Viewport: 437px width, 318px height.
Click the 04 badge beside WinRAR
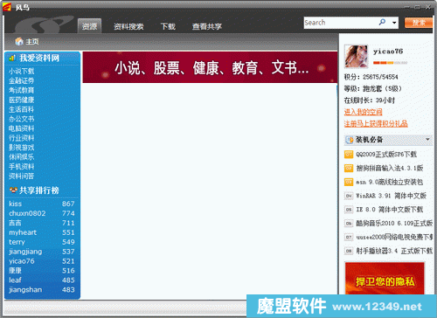349,196
